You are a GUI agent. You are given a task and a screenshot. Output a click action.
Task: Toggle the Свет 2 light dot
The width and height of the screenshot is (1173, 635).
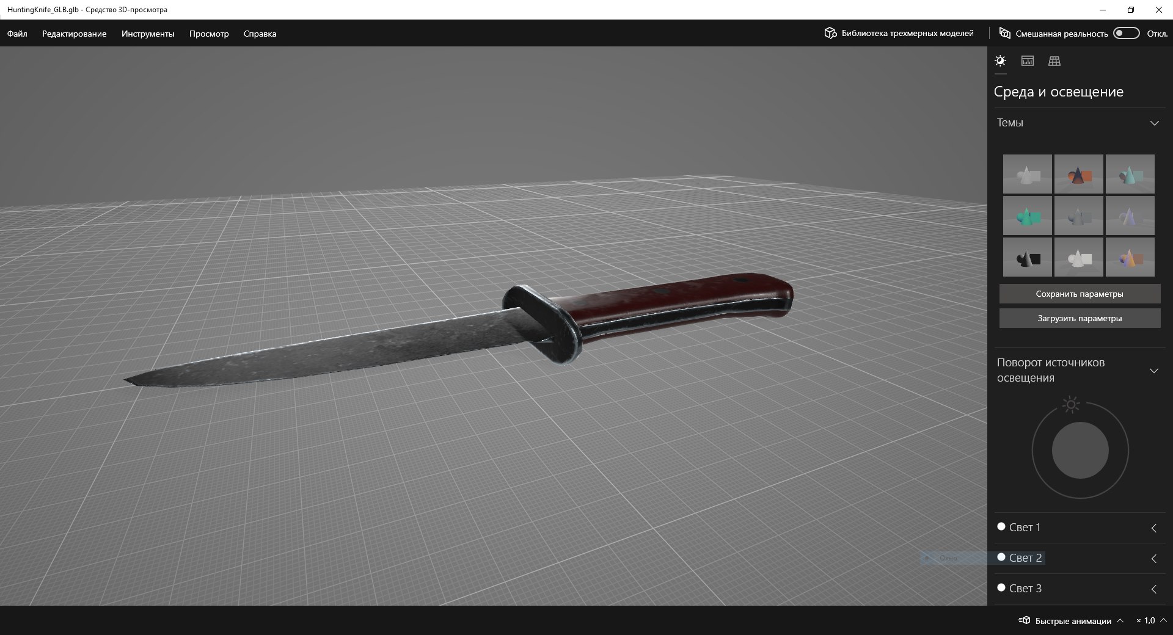[1001, 557]
